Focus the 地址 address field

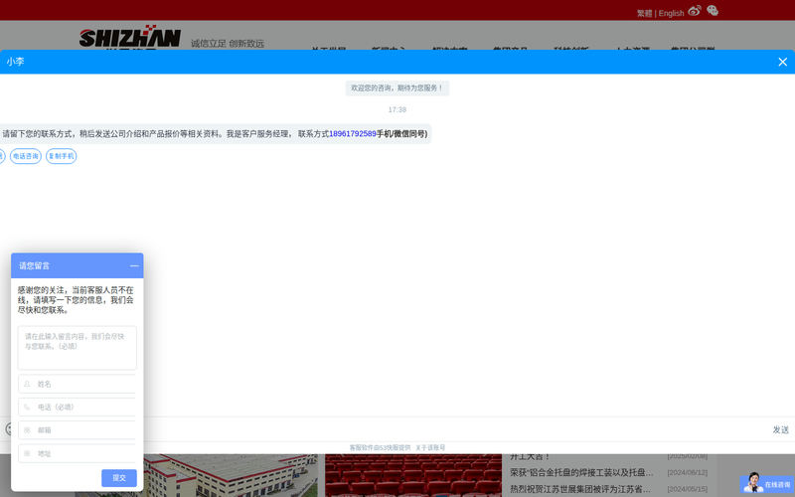(x=78, y=453)
